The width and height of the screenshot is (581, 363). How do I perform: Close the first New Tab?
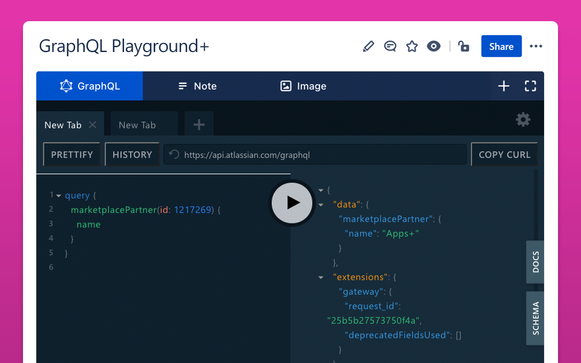pyautogui.click(x=93, y=125)
